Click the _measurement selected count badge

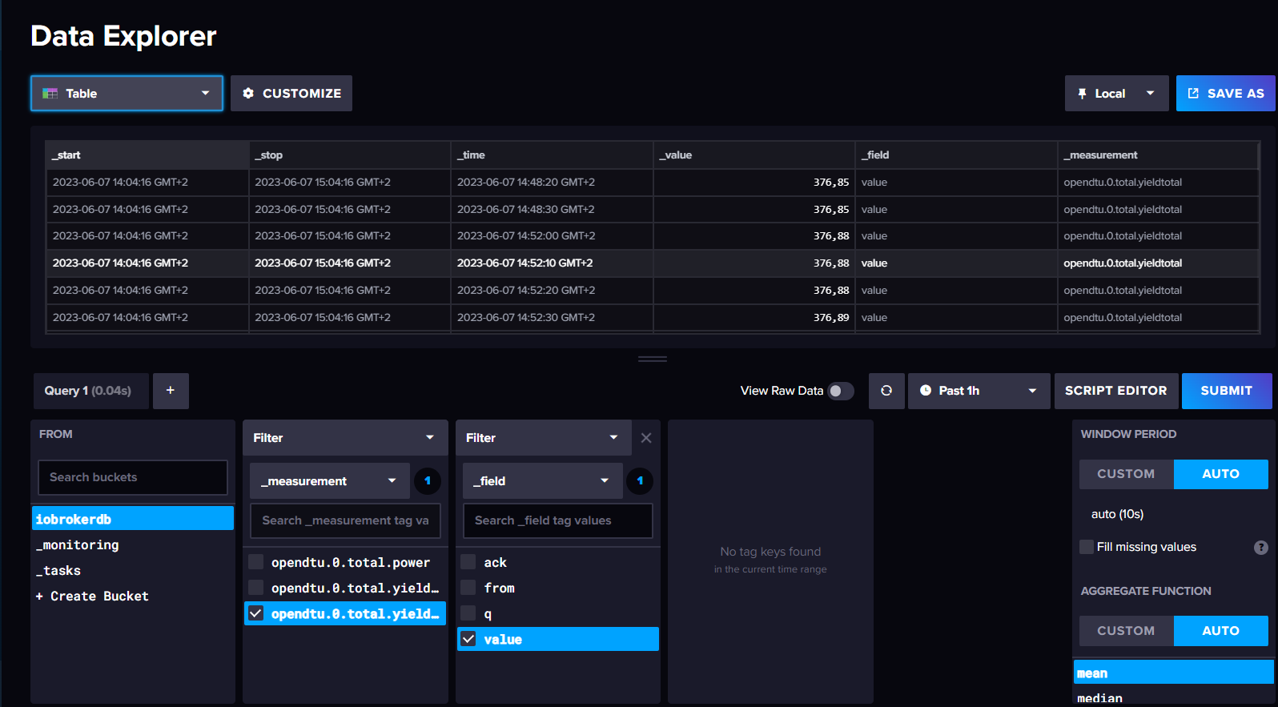point(428,481)
